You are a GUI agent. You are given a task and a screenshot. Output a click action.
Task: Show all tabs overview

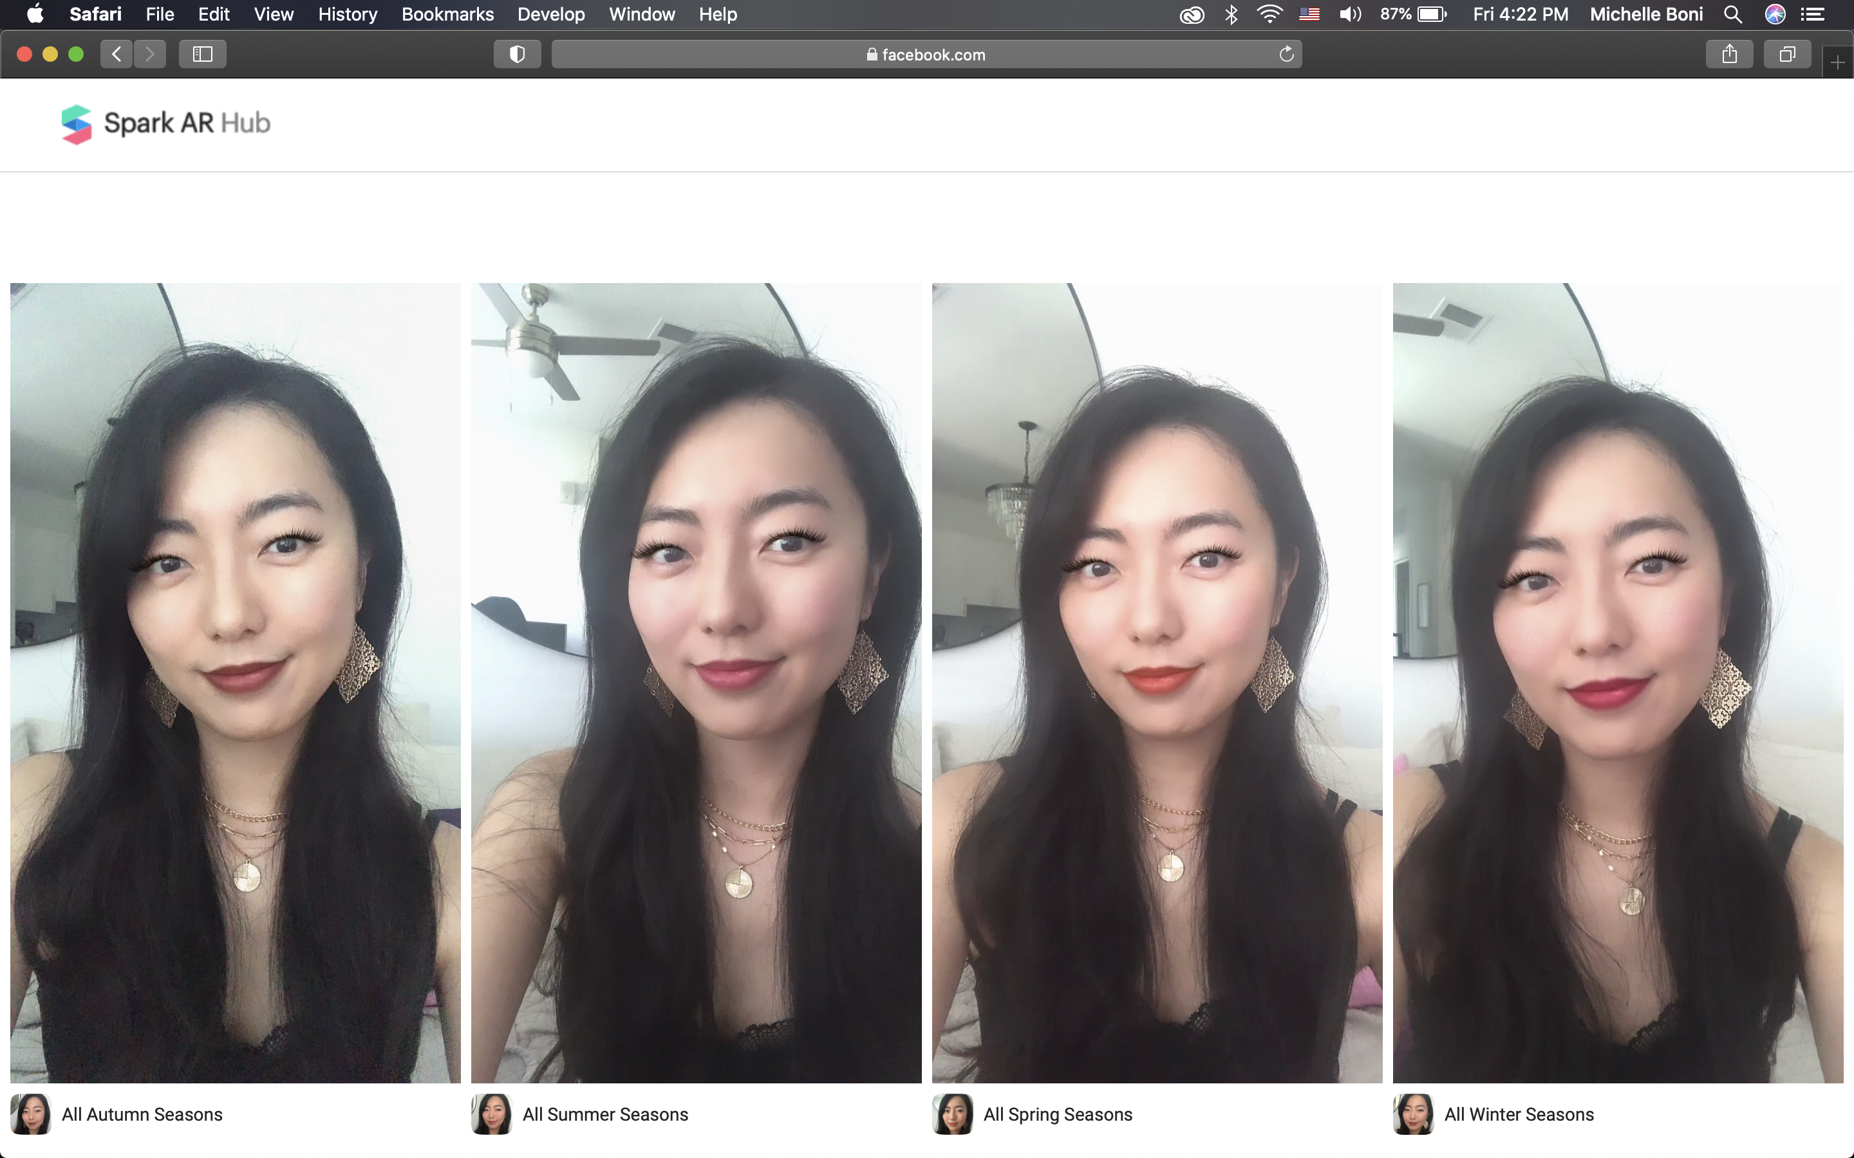tap(1787, 55)
